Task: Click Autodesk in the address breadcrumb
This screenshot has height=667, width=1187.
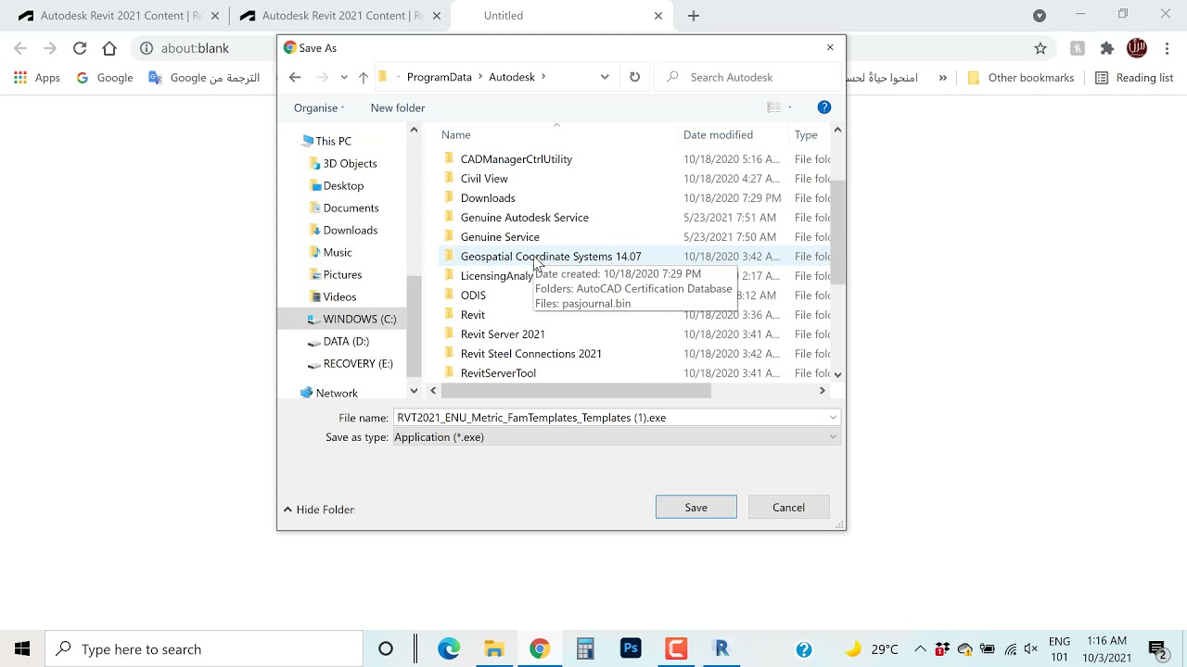Action: coord(512,77)
